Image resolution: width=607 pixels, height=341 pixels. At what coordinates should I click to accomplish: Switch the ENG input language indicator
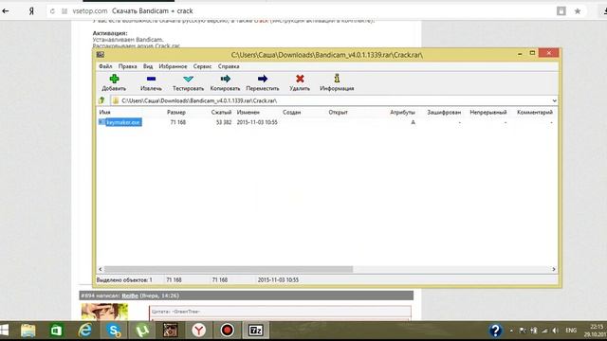[x=571, y=331]
